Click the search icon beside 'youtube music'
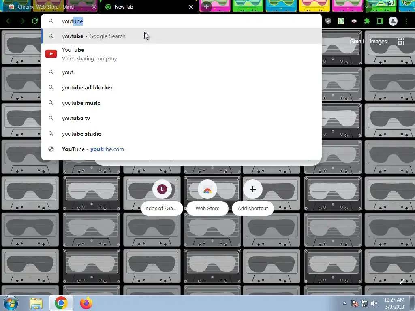This screenshot has height=311, width=415. (51, 103)
